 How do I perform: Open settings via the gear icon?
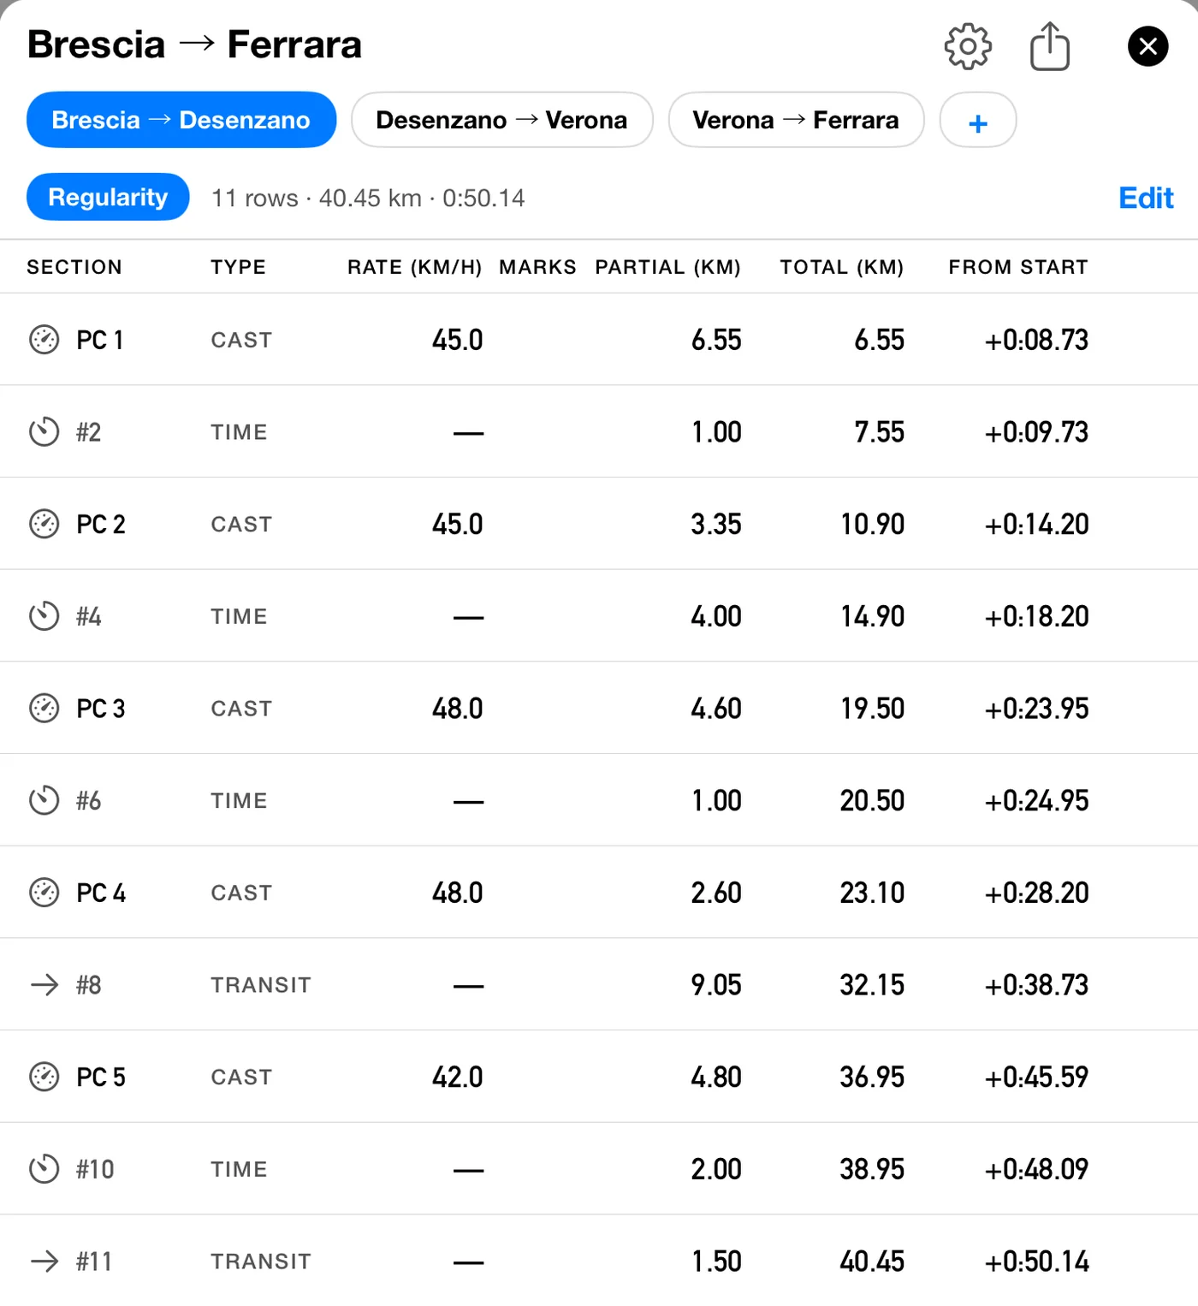click(x=968, y=45)
